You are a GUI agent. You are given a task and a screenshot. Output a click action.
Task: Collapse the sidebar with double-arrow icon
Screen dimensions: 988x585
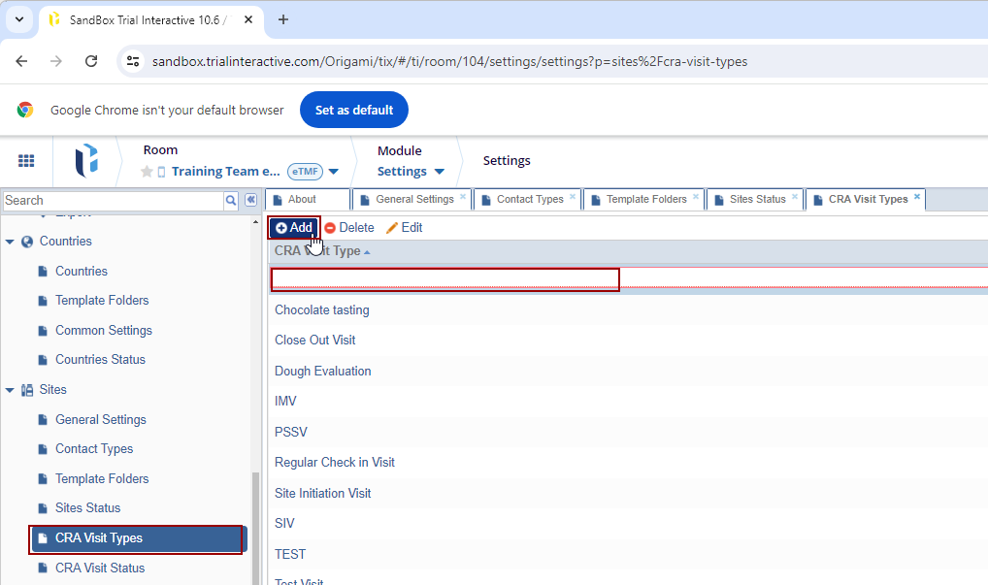[250, 200]
